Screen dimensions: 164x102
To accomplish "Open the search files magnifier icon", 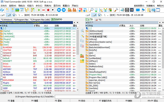I will [x=91, y=10].
